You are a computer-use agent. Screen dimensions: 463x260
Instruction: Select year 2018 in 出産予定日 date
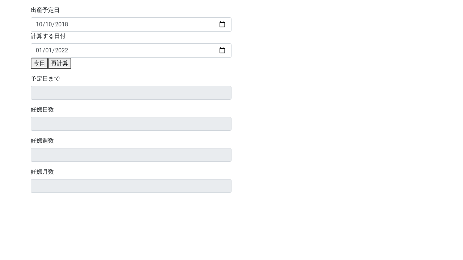[x=61, y=25]
